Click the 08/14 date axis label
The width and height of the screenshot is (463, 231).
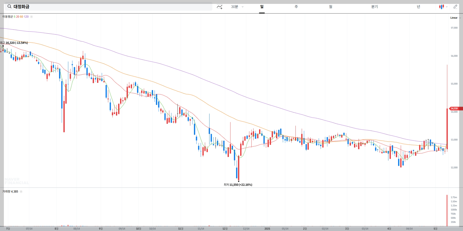[x=76, y=229]
